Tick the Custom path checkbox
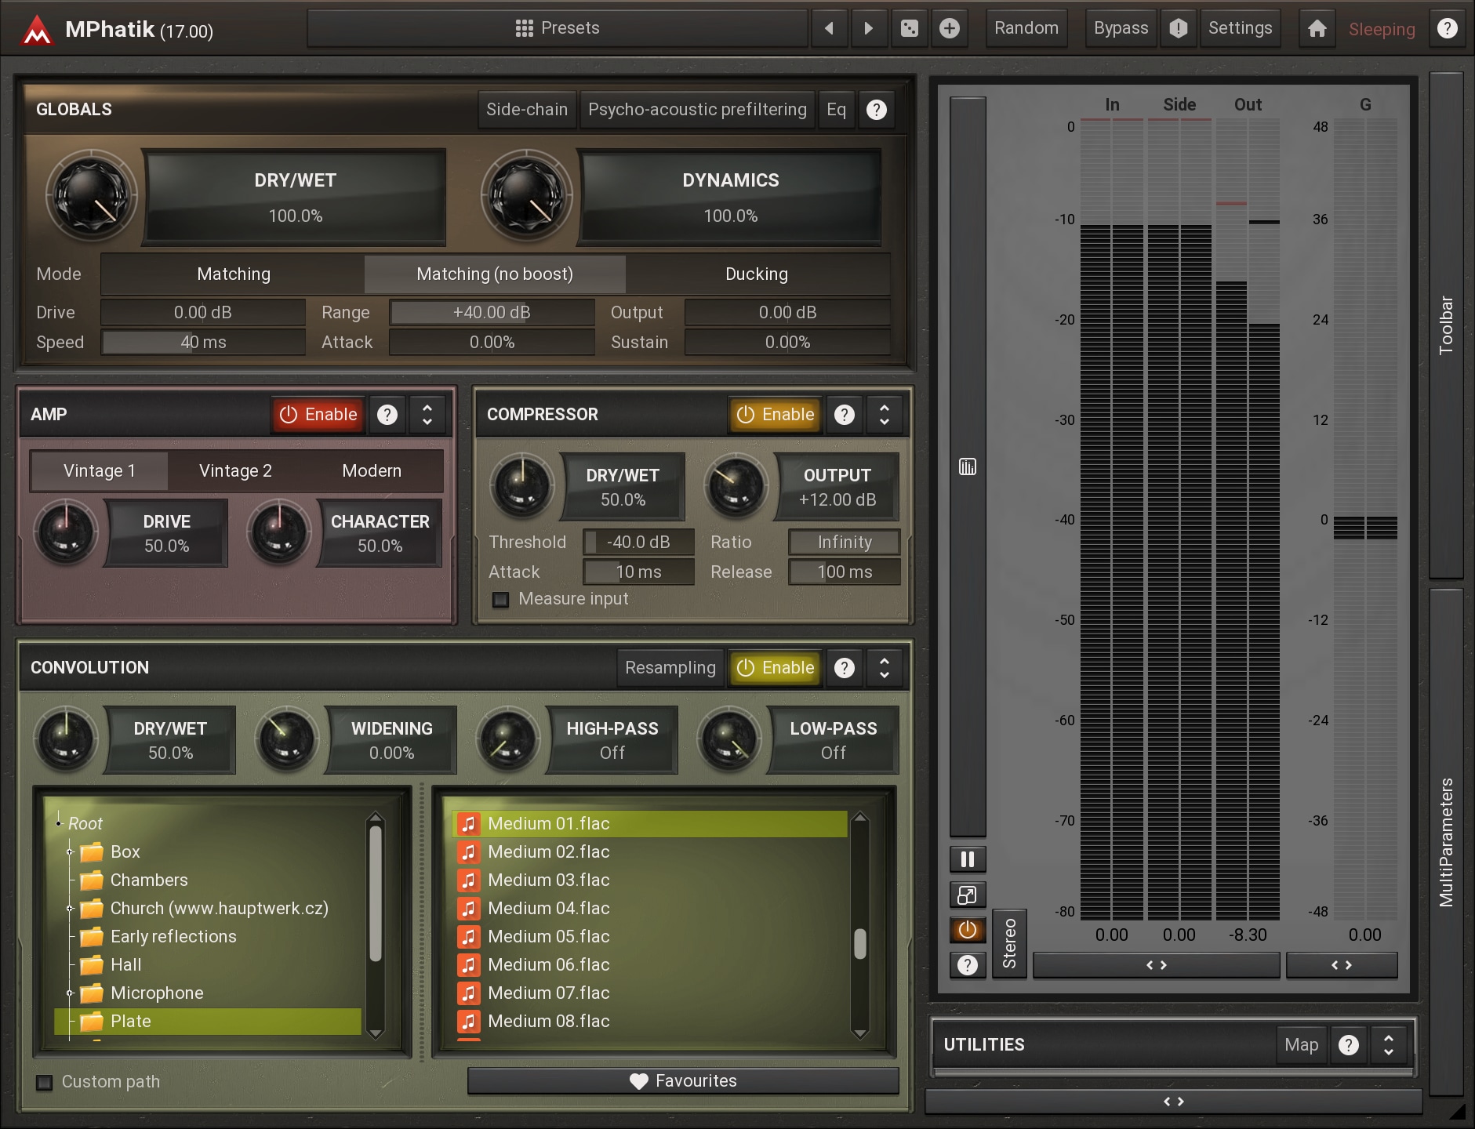1475x1129 pixels. pos(45,1082)
